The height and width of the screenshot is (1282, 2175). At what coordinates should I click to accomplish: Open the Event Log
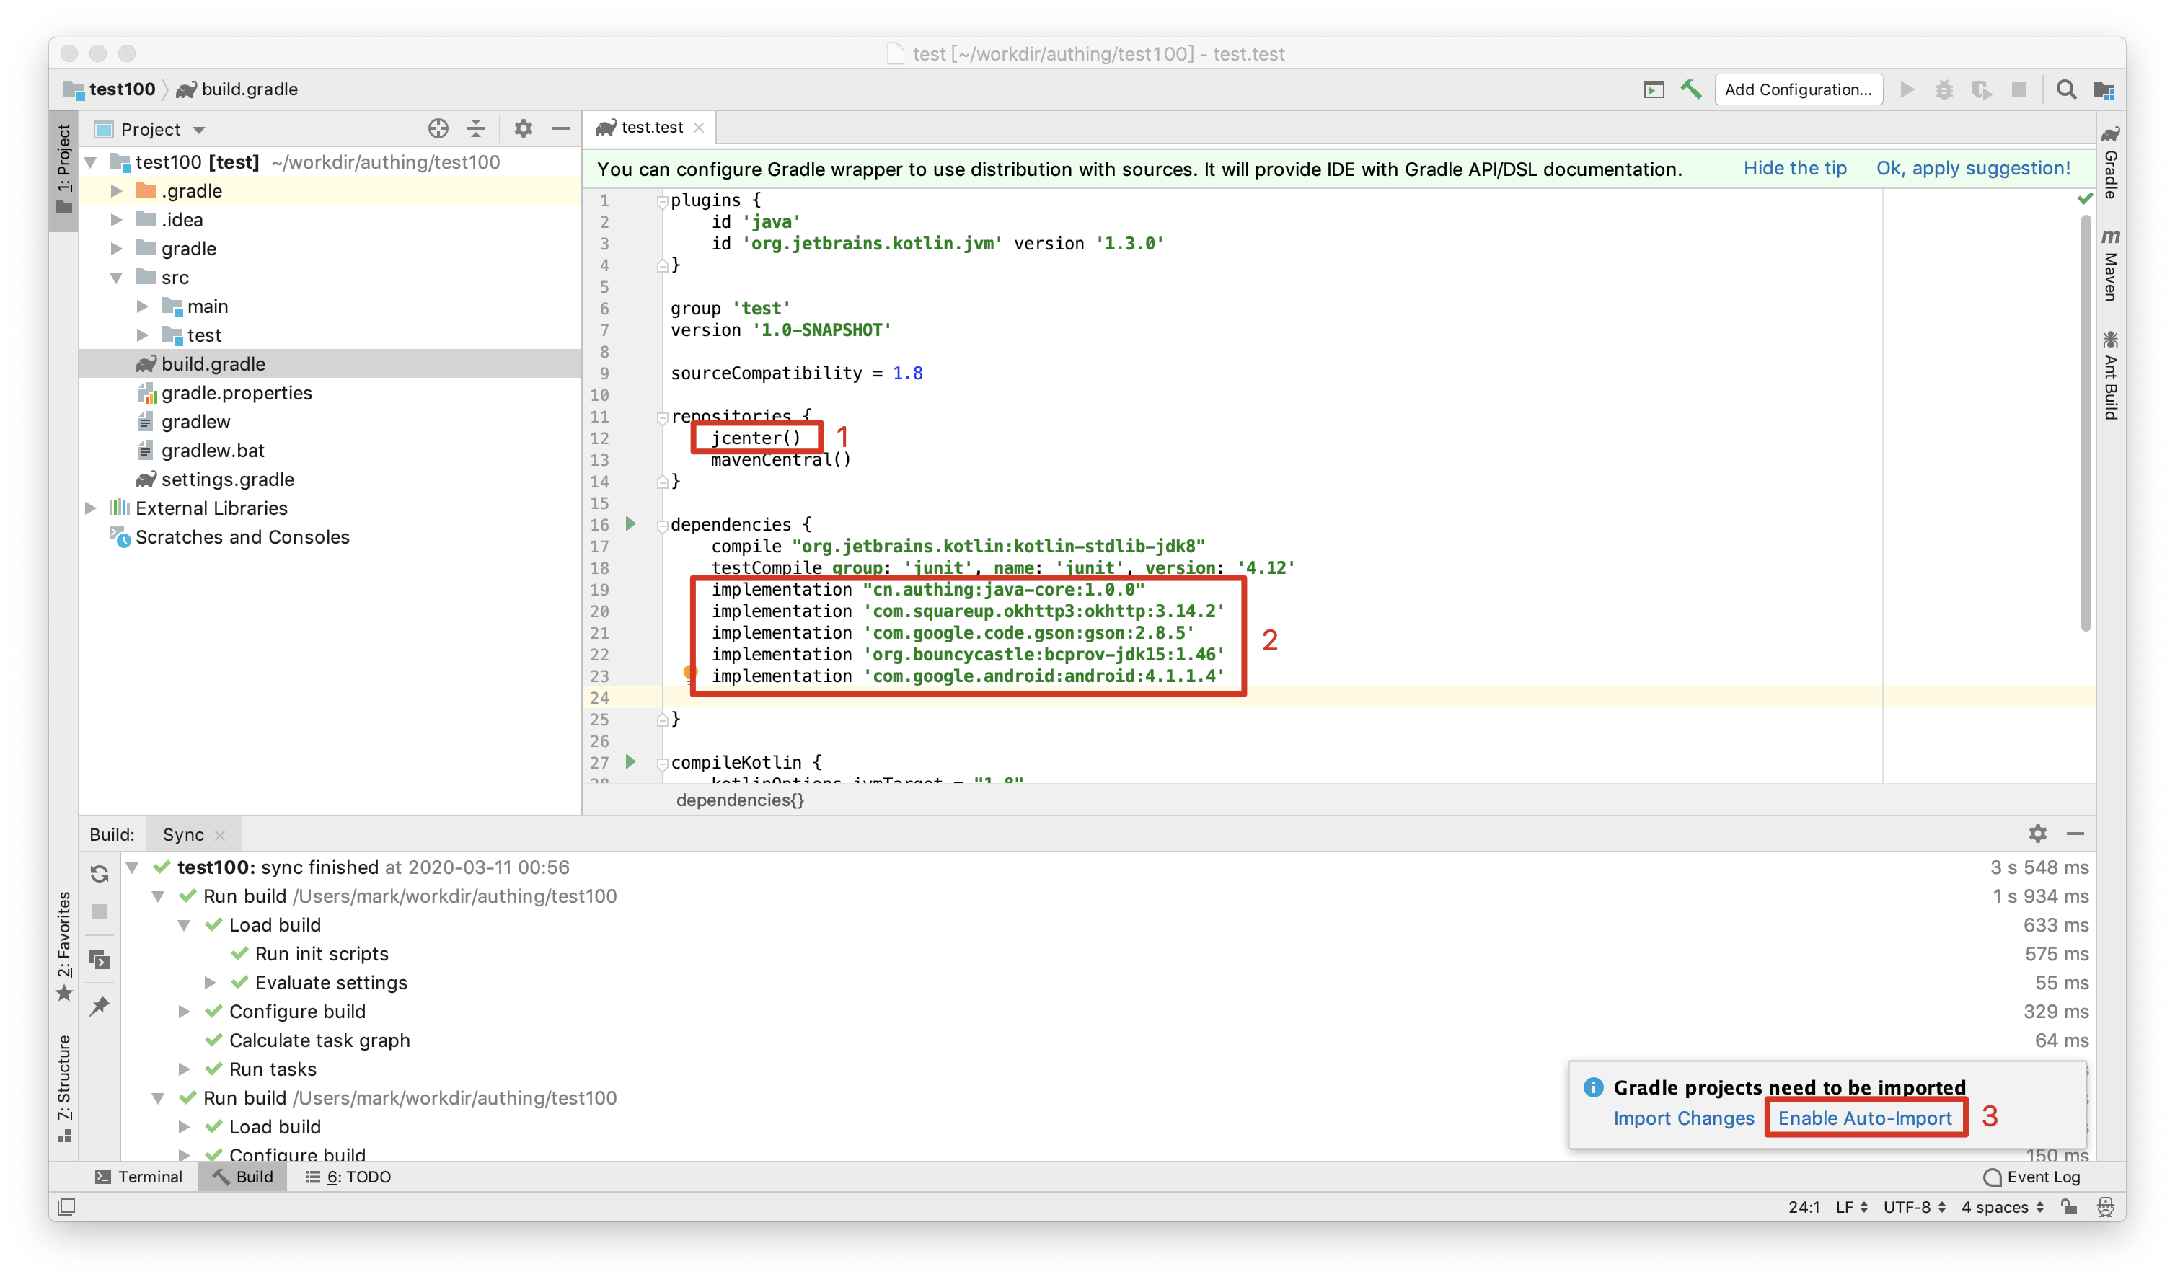(2031, 1177)
